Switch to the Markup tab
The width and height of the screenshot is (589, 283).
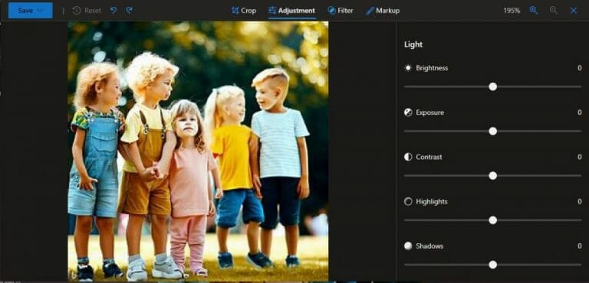383,11
